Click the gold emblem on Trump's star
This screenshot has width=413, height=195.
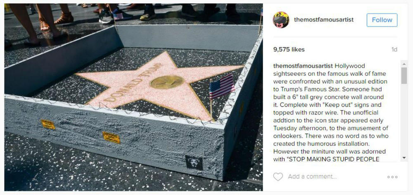(167, 82)
